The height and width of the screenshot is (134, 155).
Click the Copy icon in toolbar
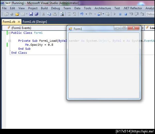pos(49,14)
